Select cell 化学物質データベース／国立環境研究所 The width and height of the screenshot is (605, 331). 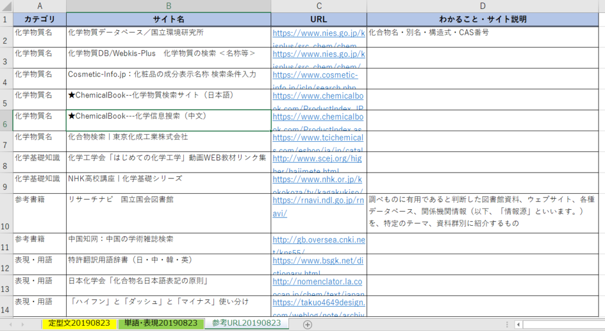(x=168, y=37)
